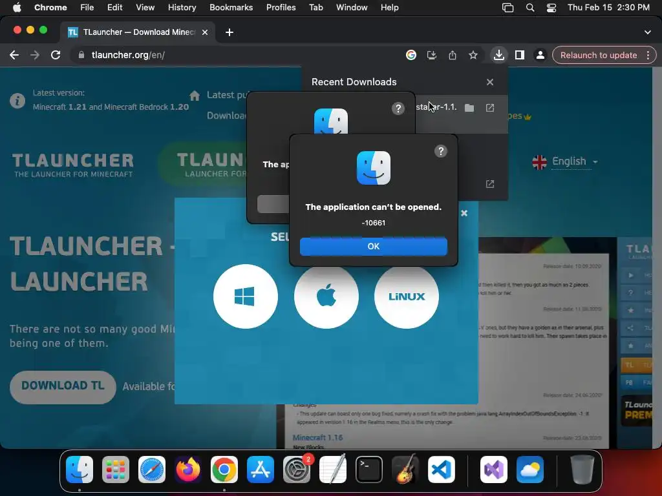The width and height of the screenshot is (662, 496).
Task: Open GarageBand from the Dock
Action: 405,470
